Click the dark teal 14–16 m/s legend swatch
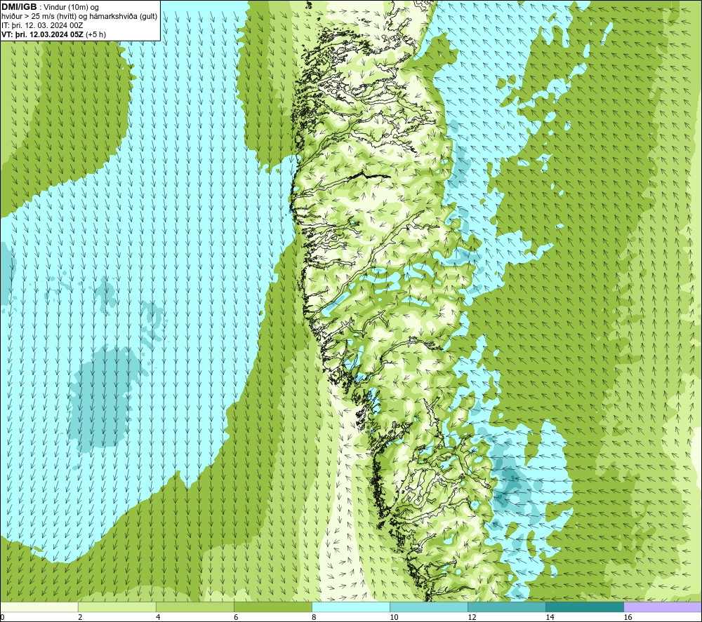Screen dimensions: 702x622 [585, 607]
